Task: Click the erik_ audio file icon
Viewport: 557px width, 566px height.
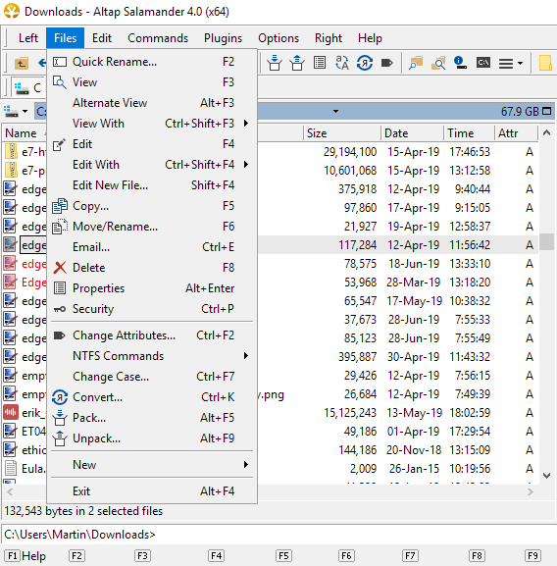Action: pyautogui.click(x=11, y=412)
